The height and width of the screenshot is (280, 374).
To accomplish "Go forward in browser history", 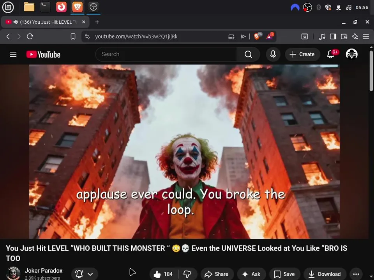I will (x=19, y=37).
